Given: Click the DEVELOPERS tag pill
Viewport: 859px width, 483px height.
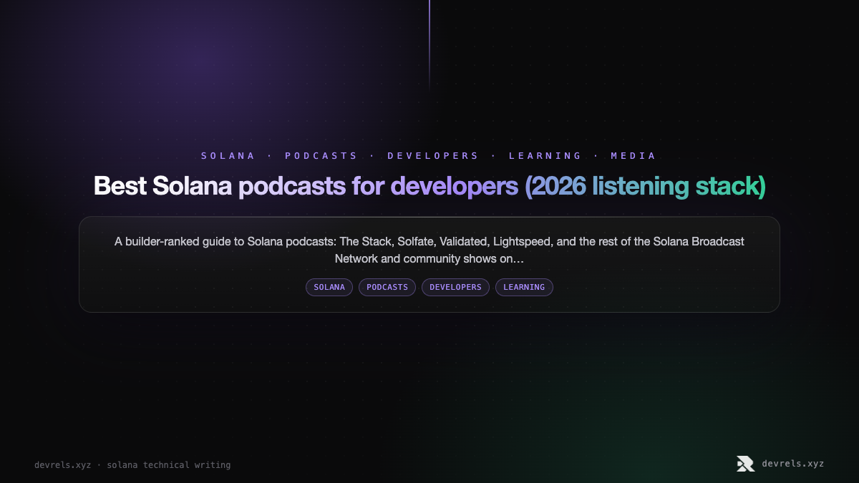Looking at the screenshot, I should (455, 287).
